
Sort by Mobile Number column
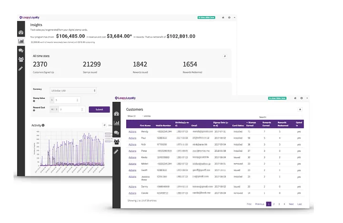[163, 126]
